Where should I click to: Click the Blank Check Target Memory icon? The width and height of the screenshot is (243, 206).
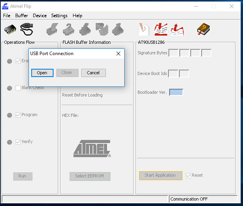pos(68,29)
